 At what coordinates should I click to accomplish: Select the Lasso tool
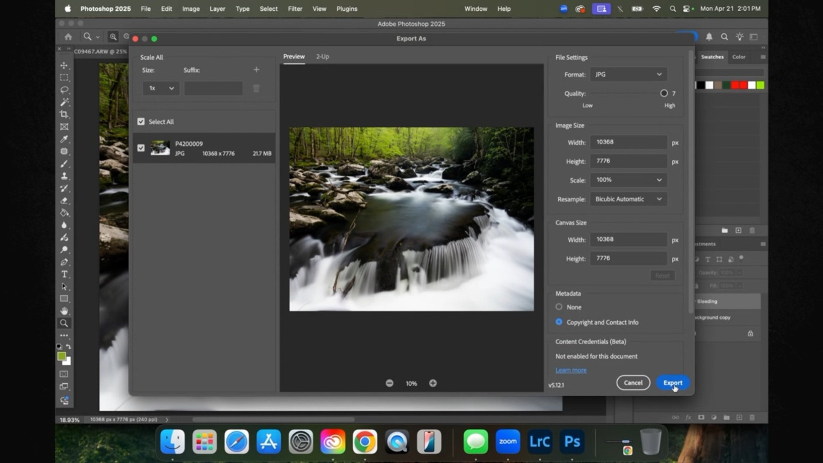[x=64, y=90]
